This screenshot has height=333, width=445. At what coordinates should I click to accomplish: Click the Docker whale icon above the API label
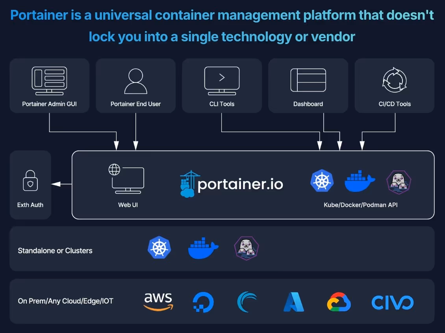pyautogui.click(x=360, y=181)
